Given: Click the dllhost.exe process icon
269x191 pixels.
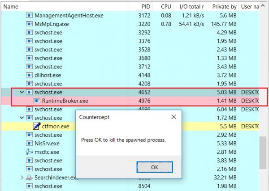Looking at the screenshot, I should [30, 75].
